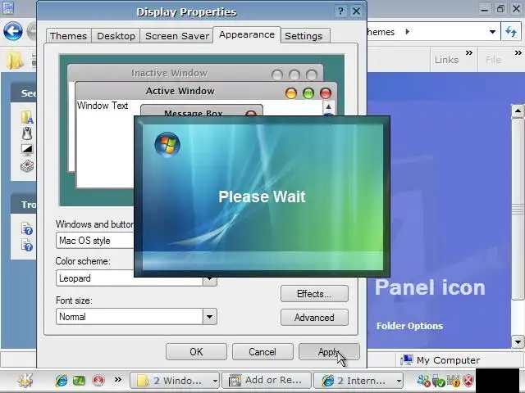525x393 pixels.
Task: Go to the Screen Saver tab
Action: [x=177, y=36]
